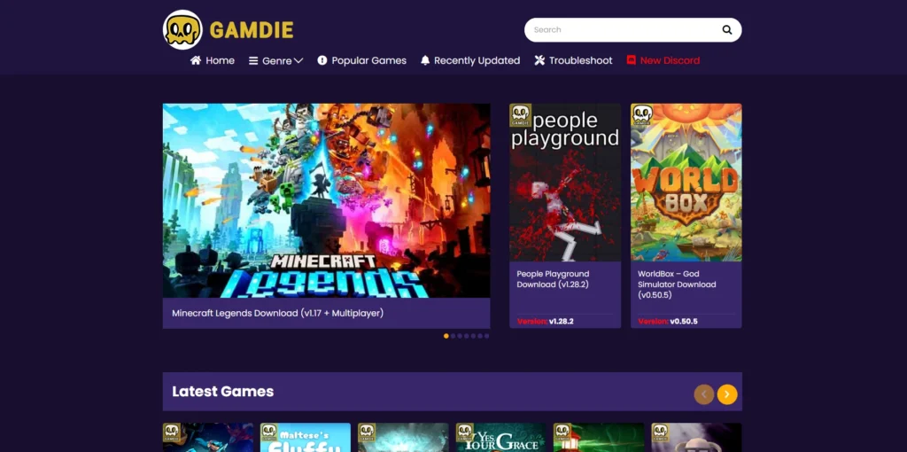Click the next arrow in Latest Games
Image resolution: width=907 pixels, height=452 pixels.
coord(727,394)
